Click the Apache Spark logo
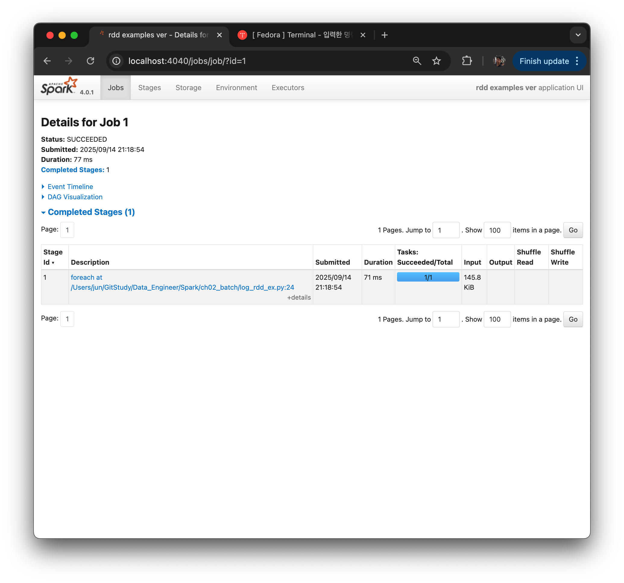Viewport: 624px width, 583px height. click(60, 86)
